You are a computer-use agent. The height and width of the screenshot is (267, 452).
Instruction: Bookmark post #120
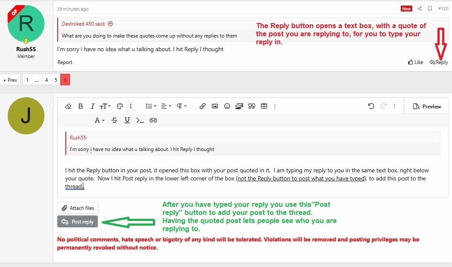[x=430, y=9]
